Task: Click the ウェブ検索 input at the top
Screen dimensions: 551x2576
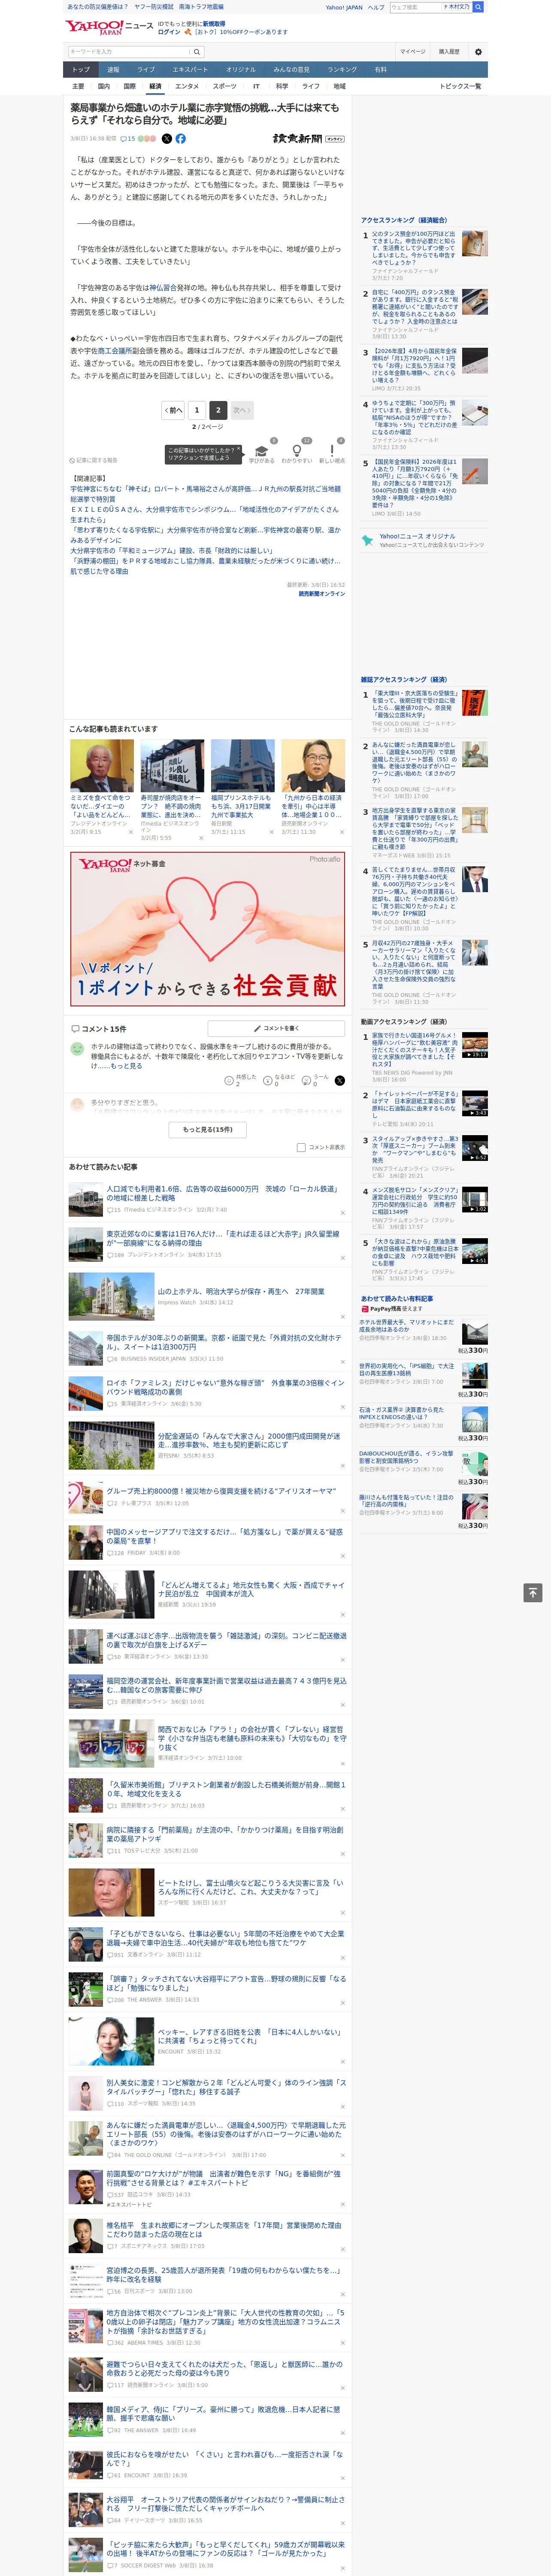Action: pyautogui.click(x=415, y=7)
